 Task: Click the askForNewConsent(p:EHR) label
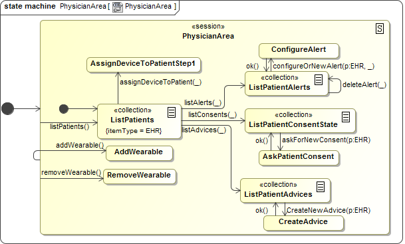point(327,140)
